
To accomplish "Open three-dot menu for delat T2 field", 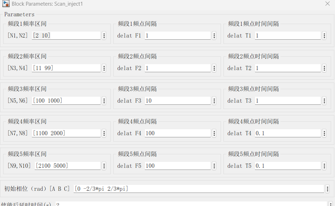I will [x=324, y=68].
